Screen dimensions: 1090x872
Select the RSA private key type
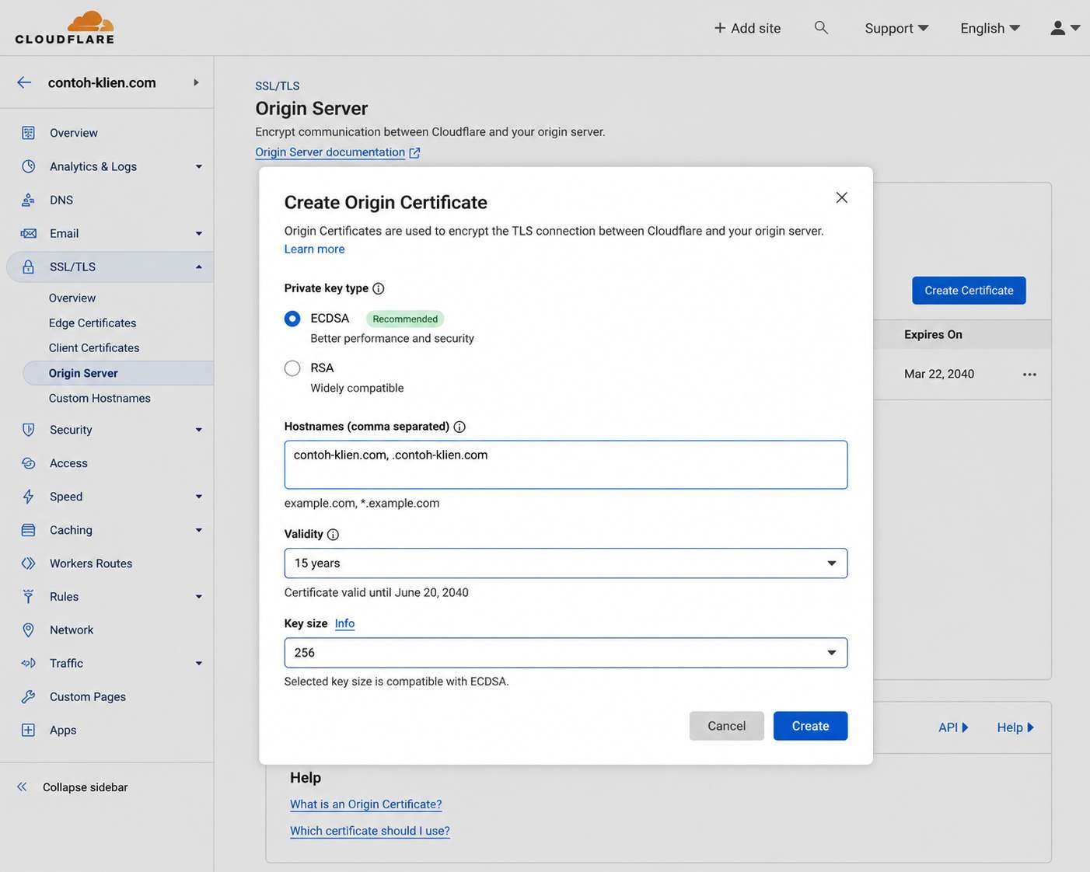[x=292, y=368]
